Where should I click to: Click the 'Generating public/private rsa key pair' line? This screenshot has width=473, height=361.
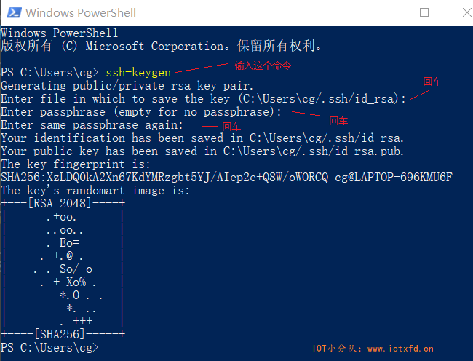click(x=127, y=86)
